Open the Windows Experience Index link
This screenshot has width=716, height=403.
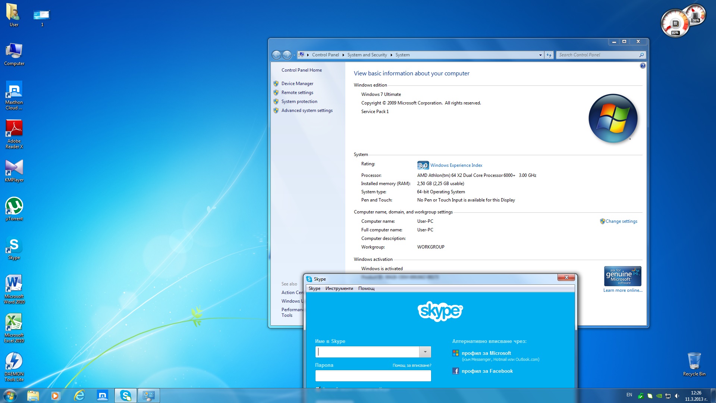456,165
